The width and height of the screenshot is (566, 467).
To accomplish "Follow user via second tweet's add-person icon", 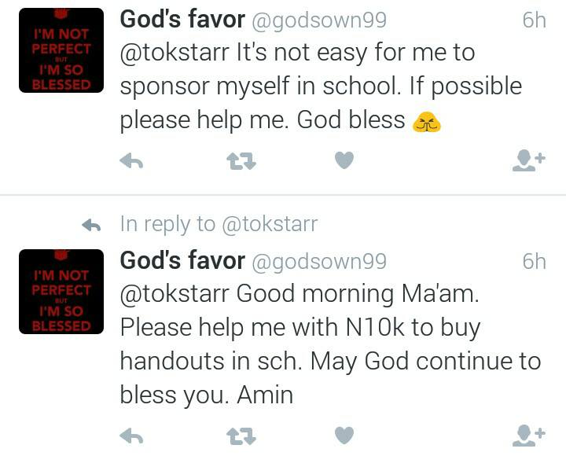I will pos(527,435).
